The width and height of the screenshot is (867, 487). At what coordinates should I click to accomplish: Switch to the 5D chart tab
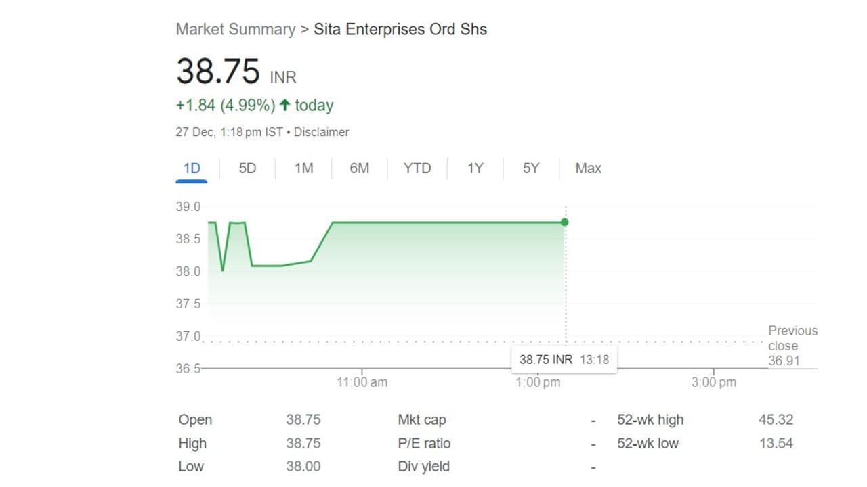(x=247, y=168)
